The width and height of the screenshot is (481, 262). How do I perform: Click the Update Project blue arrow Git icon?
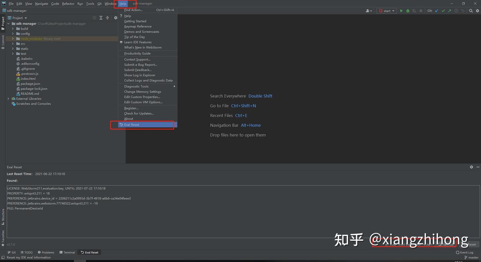click(437, 11)
